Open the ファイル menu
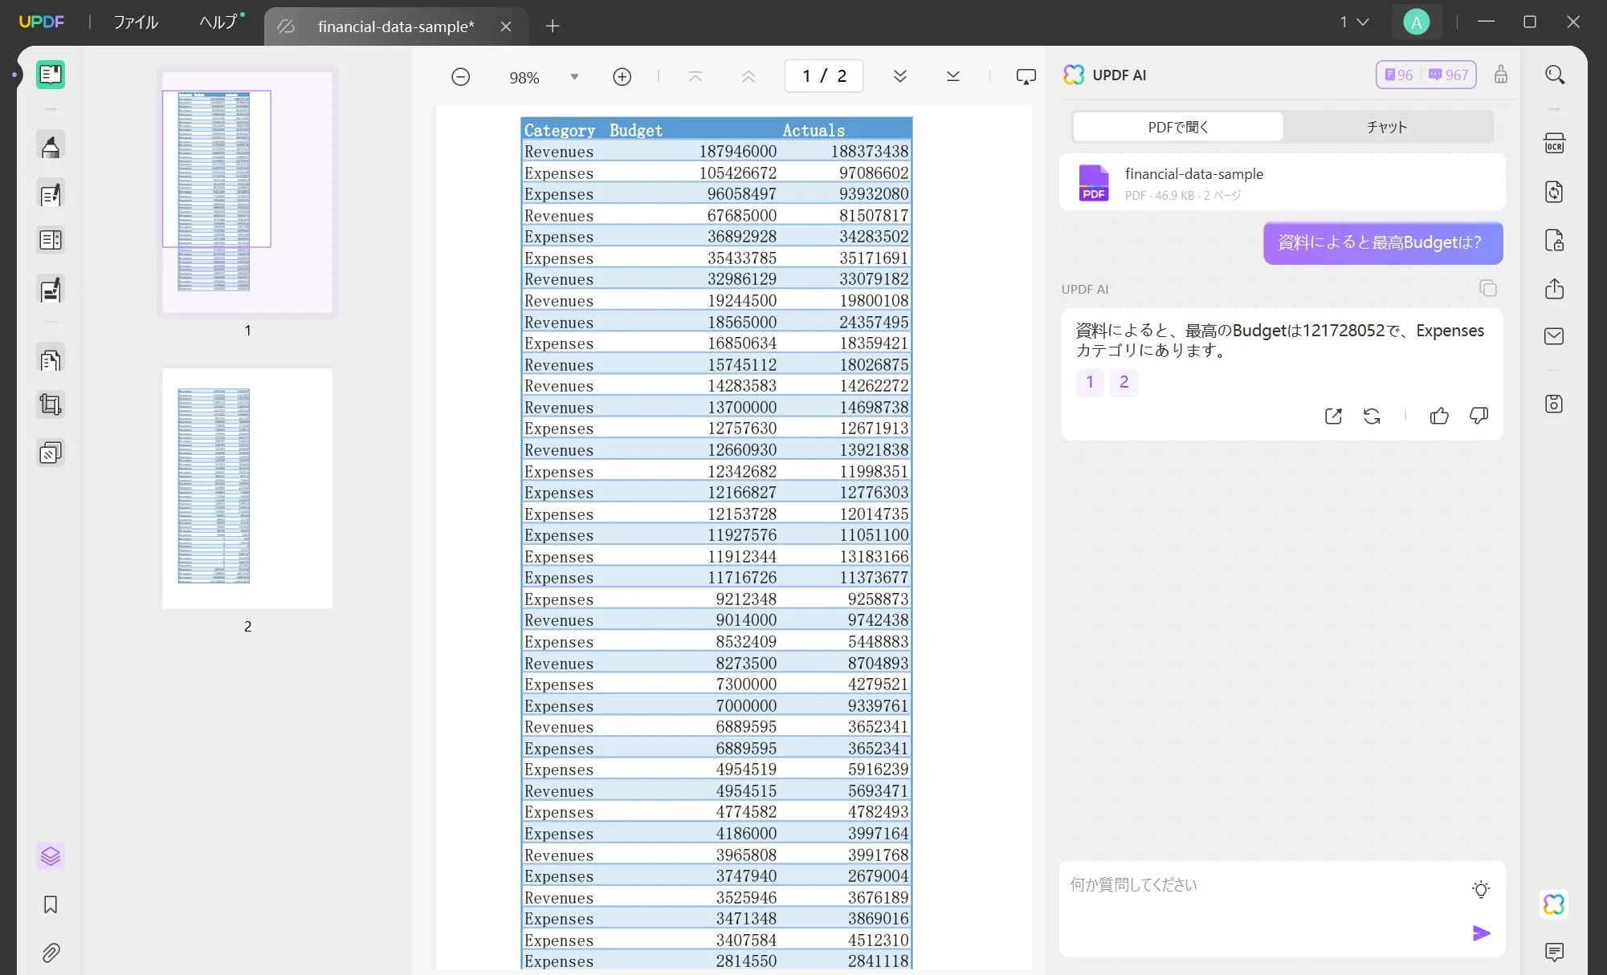The image size is (1607, 975). click(136, 22)
